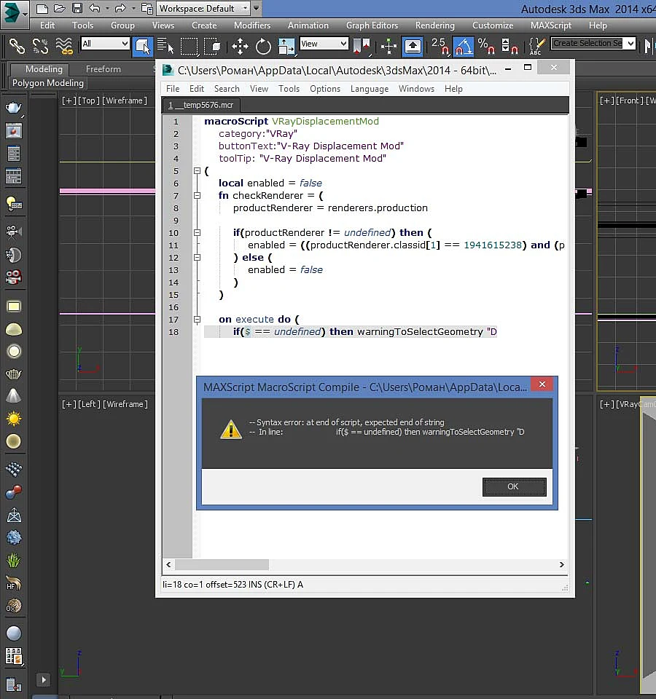
Task: Click Use Pivot Point Center icon
Action: click(362, 46)
